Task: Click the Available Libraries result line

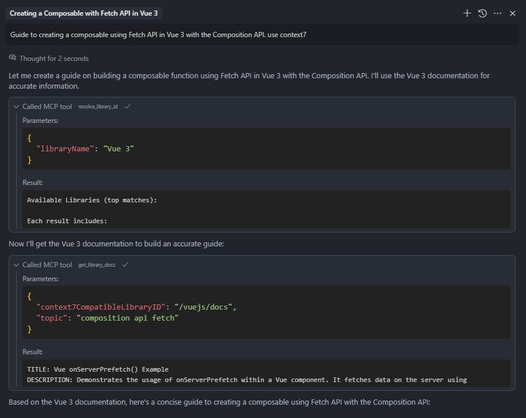Action: (92, 200)
